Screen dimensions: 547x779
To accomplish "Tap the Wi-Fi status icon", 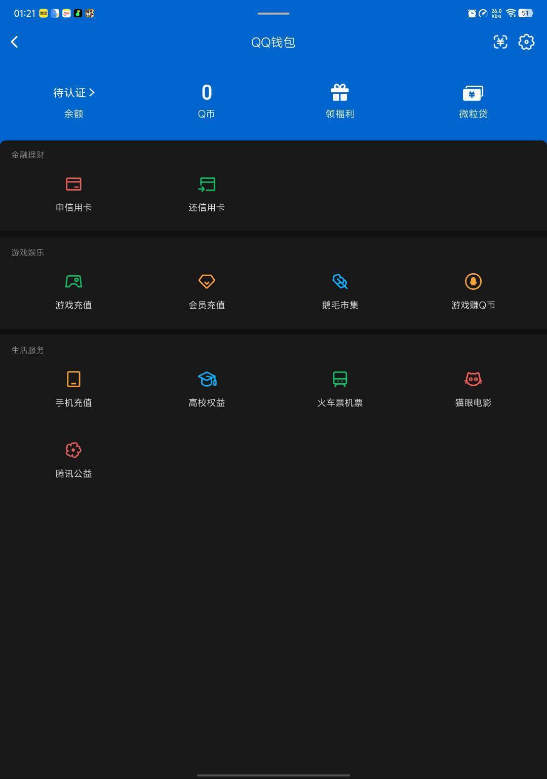I will [x=511, y=13].
